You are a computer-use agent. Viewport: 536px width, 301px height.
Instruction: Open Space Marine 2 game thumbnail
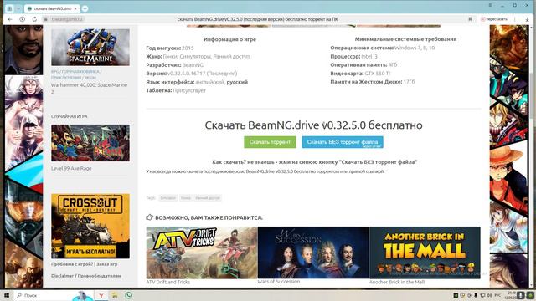[90, 47]
